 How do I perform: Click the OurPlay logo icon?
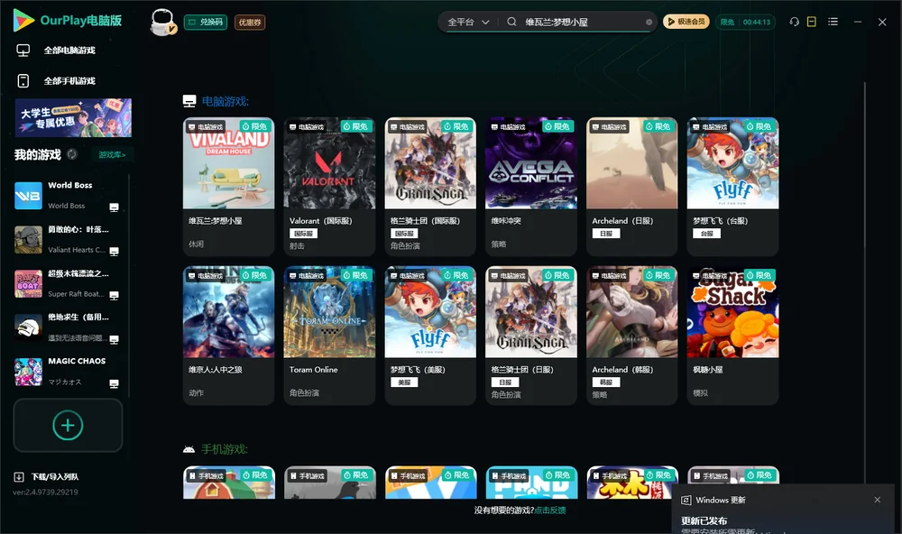pos(23,21)
